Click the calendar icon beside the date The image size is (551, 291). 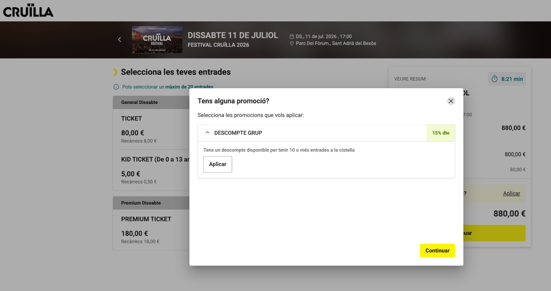[292, 37]
